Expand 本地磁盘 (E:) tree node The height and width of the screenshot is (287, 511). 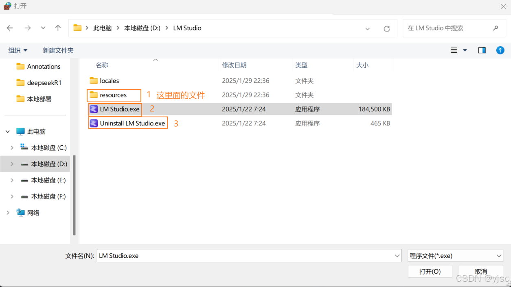(x=12, y=180)
